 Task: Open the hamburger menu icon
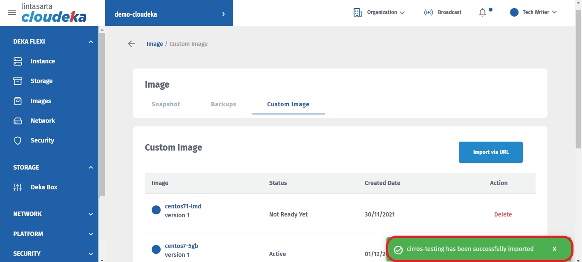click(12, 12)
